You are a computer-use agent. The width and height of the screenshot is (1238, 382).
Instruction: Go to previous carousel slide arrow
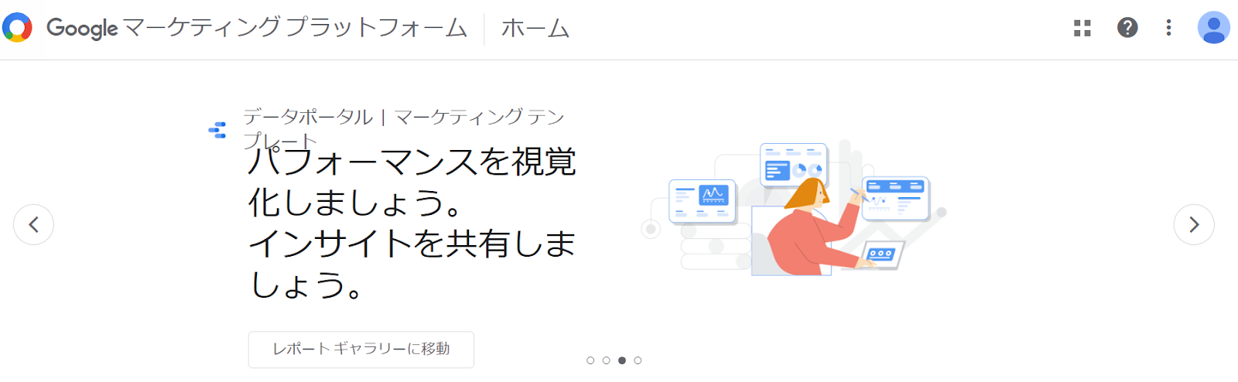tap(33, 224)
